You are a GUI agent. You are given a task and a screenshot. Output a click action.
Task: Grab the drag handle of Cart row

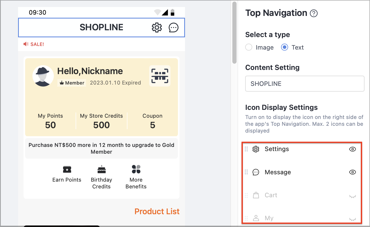246,195
